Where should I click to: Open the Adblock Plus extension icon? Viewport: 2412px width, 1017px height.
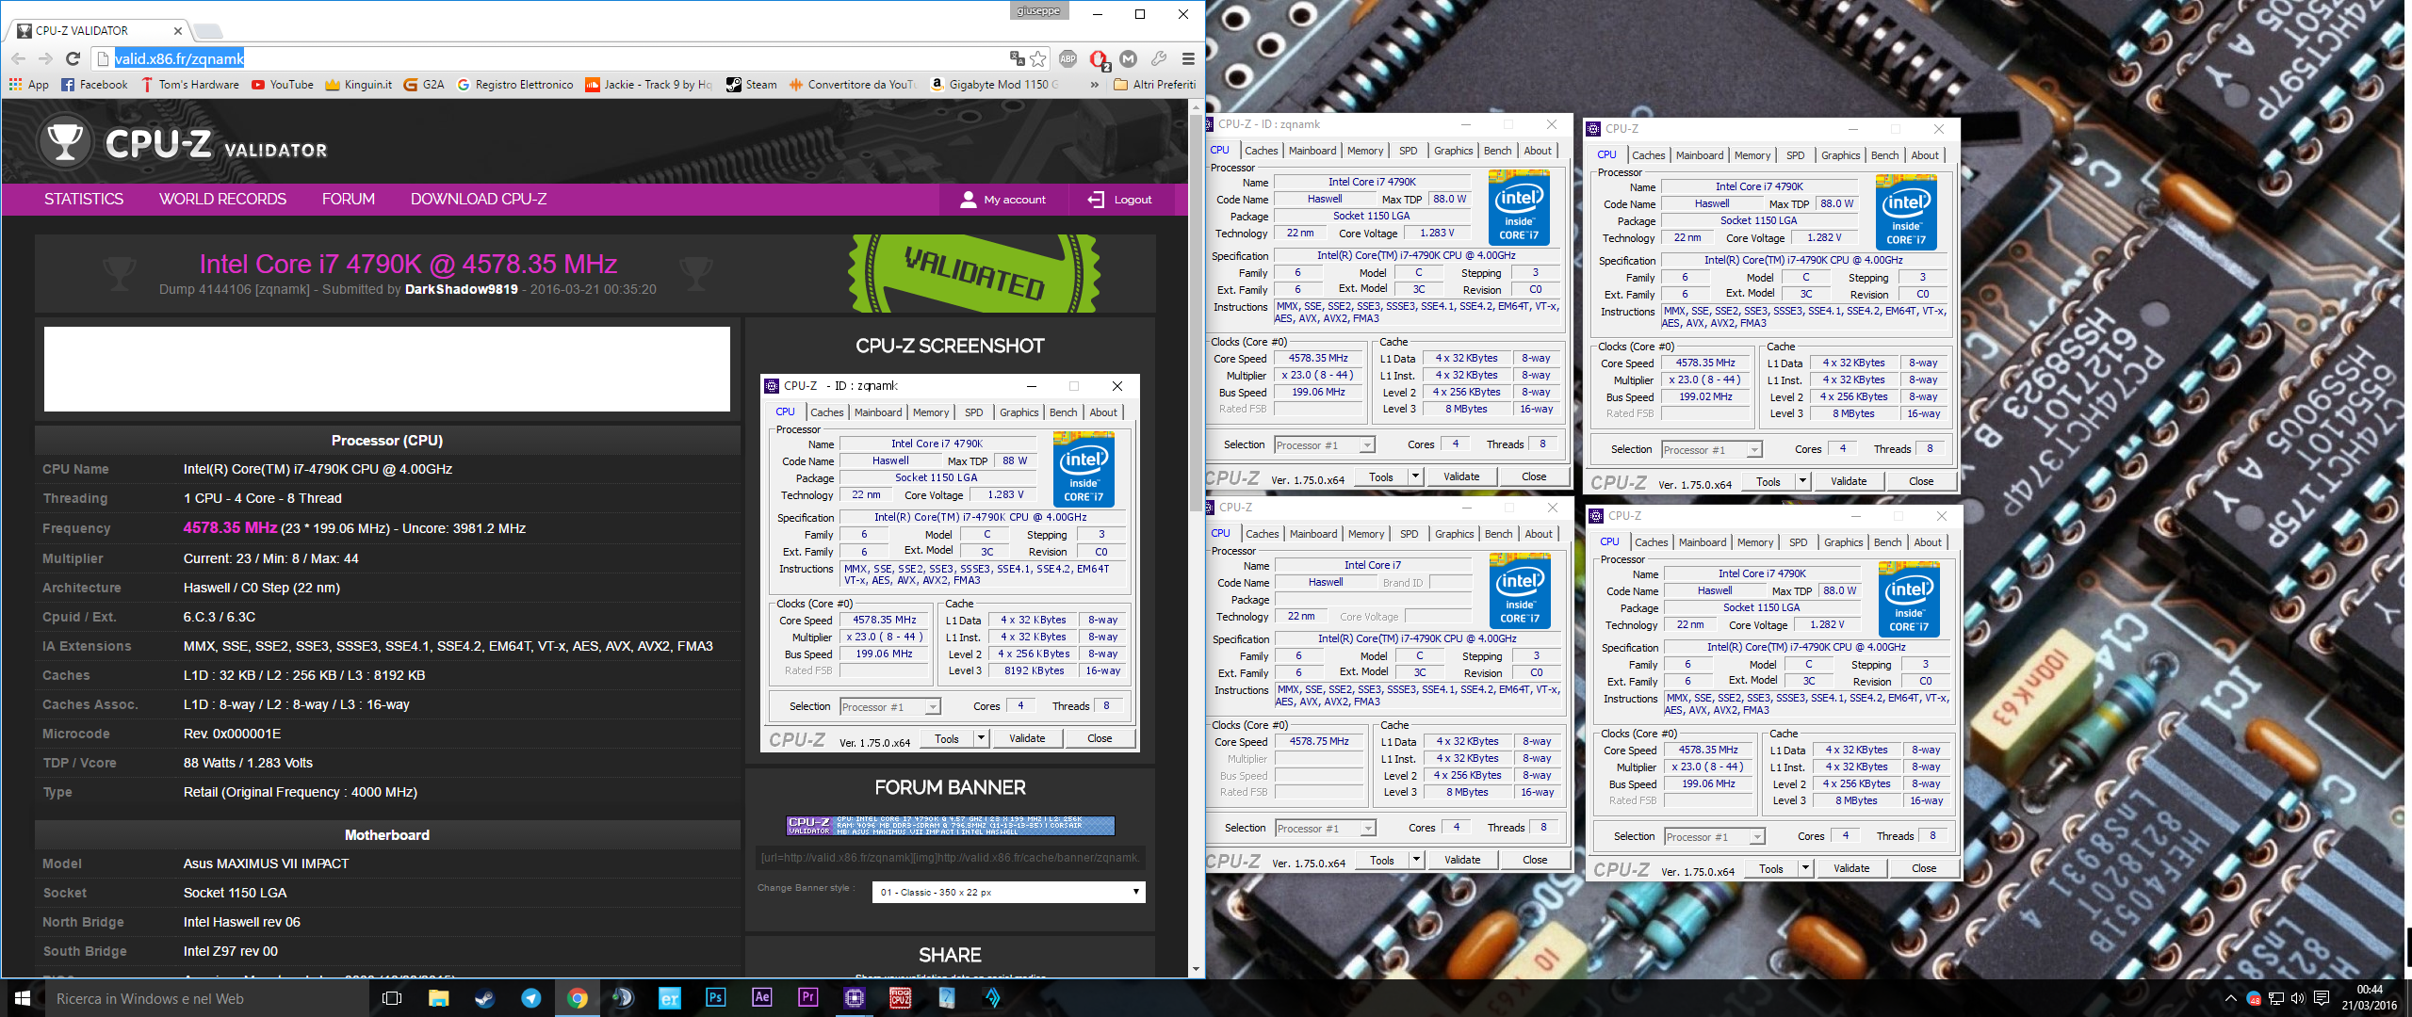click(x=1067, y=58)
